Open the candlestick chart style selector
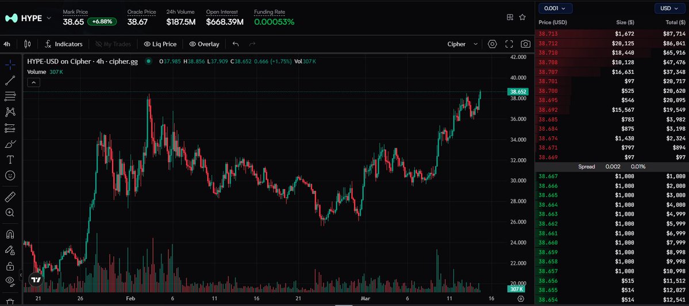 pos(27,44)
